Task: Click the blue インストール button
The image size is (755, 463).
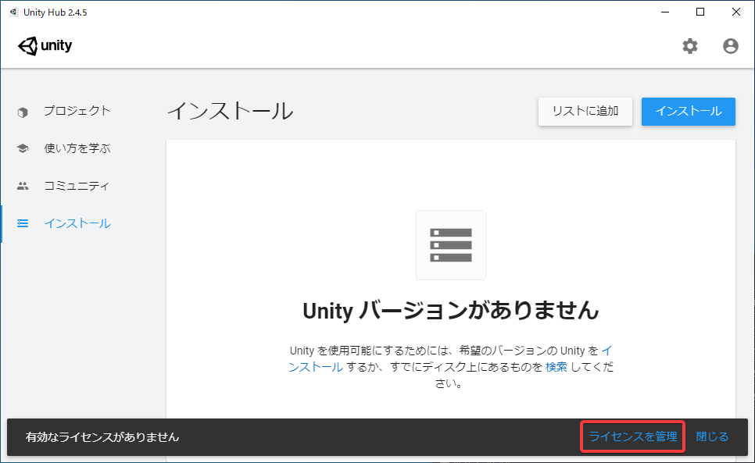Action: click(x=688, y=112)
